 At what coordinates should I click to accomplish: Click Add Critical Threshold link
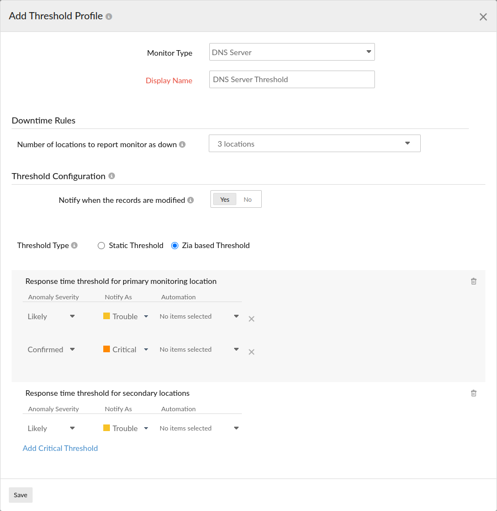[x=60, y=448]
